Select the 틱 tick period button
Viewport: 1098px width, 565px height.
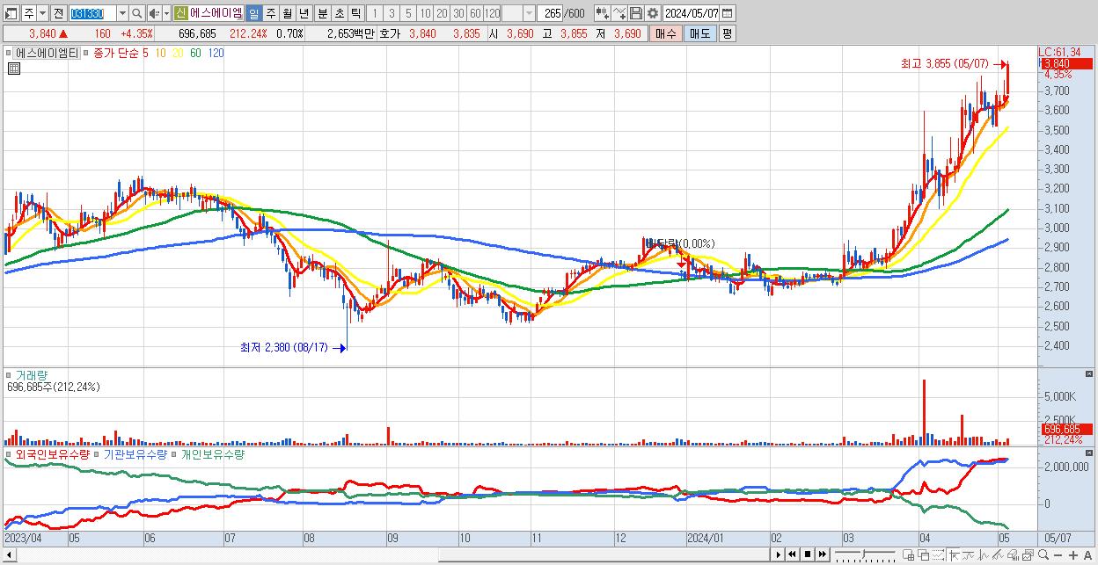click(355, 13)
